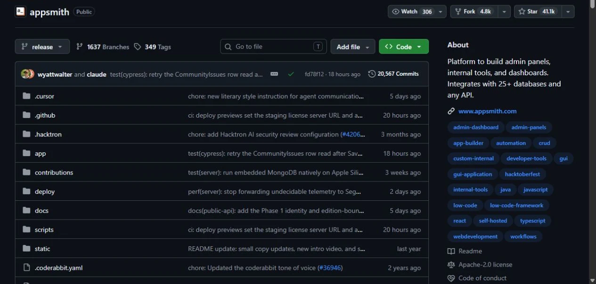Image resolution: width=596 pixels, height=284 pixels.
Task: Open the 1637 Branches link
Action: (x=102, y=47)
